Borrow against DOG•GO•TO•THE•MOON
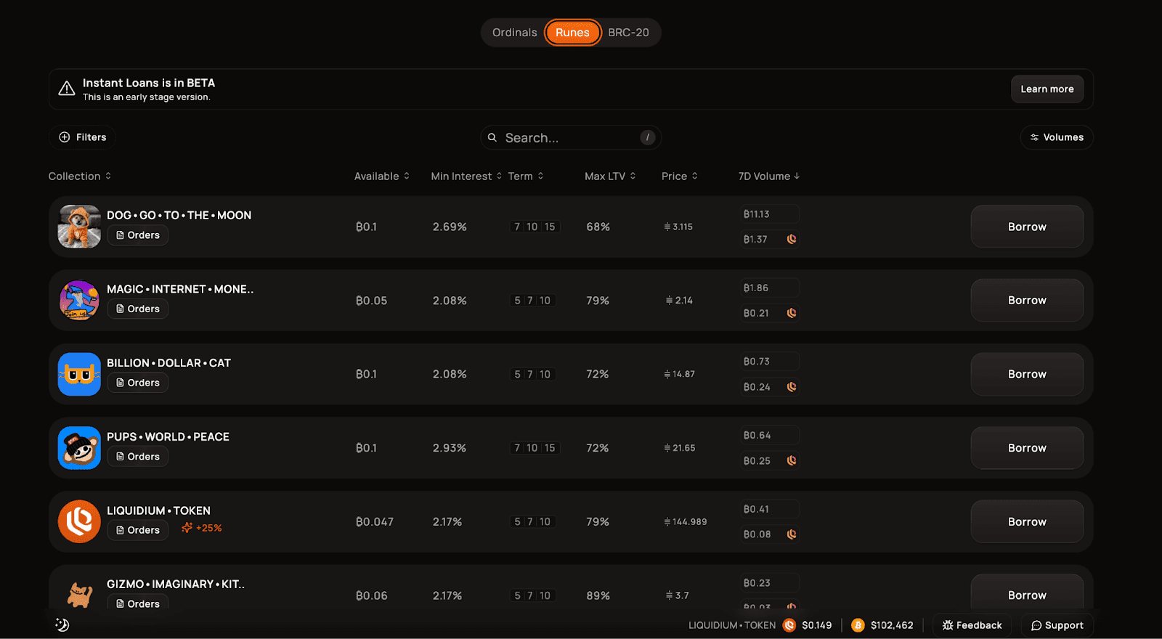 tap(1027, 227)
